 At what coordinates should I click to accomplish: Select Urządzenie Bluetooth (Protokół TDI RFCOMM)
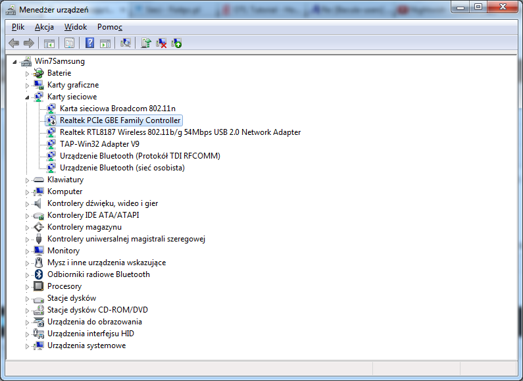pyautogui.click(x=140, y=156)
